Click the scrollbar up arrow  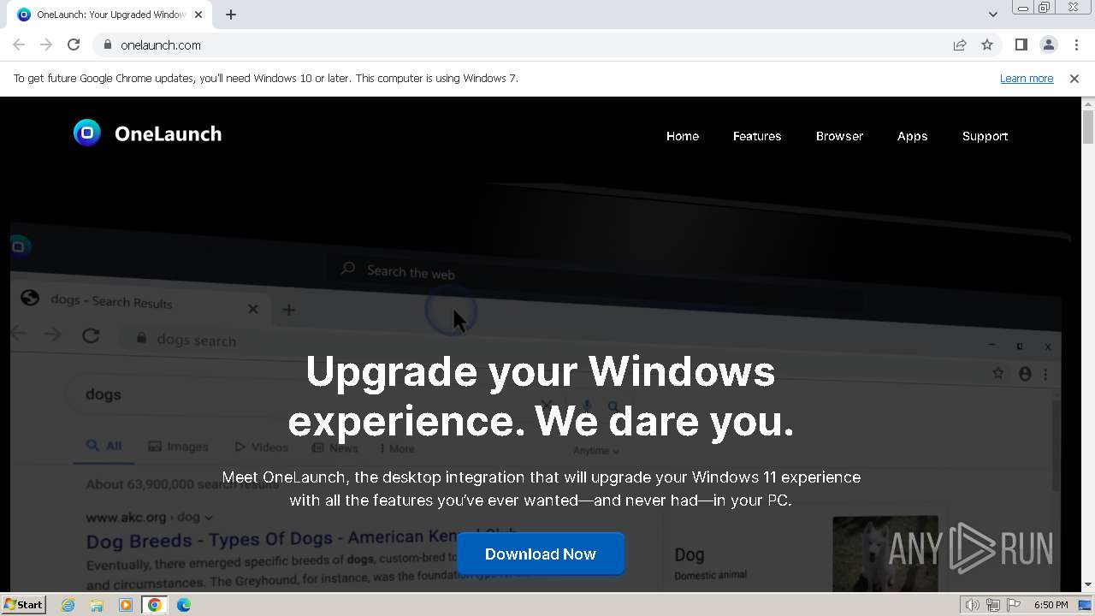1088,104
